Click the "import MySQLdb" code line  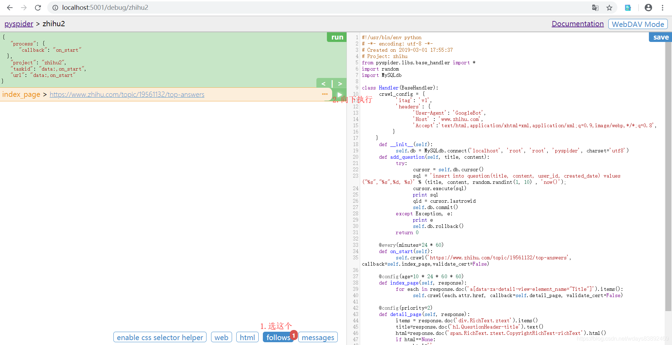tap(381, 75)
